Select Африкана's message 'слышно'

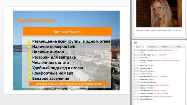point(143,79)
